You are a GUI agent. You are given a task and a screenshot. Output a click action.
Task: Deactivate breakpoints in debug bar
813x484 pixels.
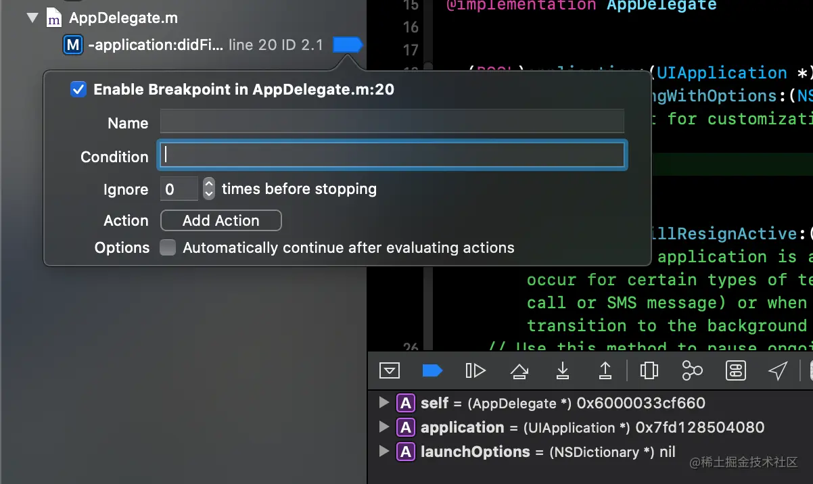pos(432,370)
